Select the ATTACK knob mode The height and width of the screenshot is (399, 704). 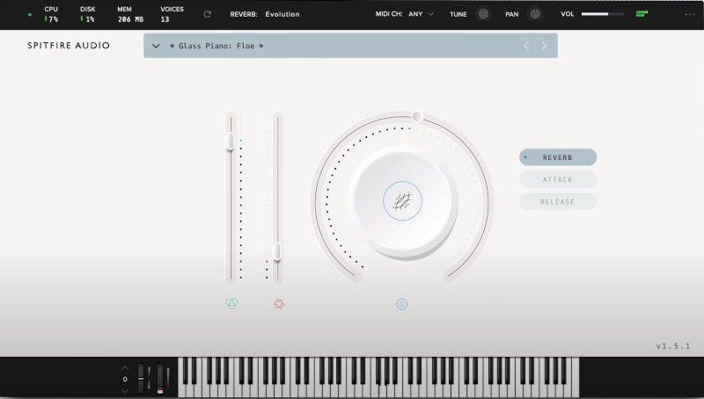[x=558, y=180]
